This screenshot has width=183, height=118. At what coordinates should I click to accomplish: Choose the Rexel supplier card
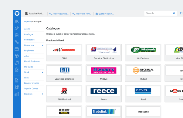pos(143,94)
